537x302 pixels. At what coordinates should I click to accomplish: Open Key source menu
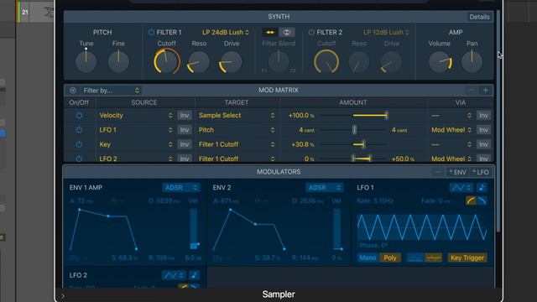[136, 144]
